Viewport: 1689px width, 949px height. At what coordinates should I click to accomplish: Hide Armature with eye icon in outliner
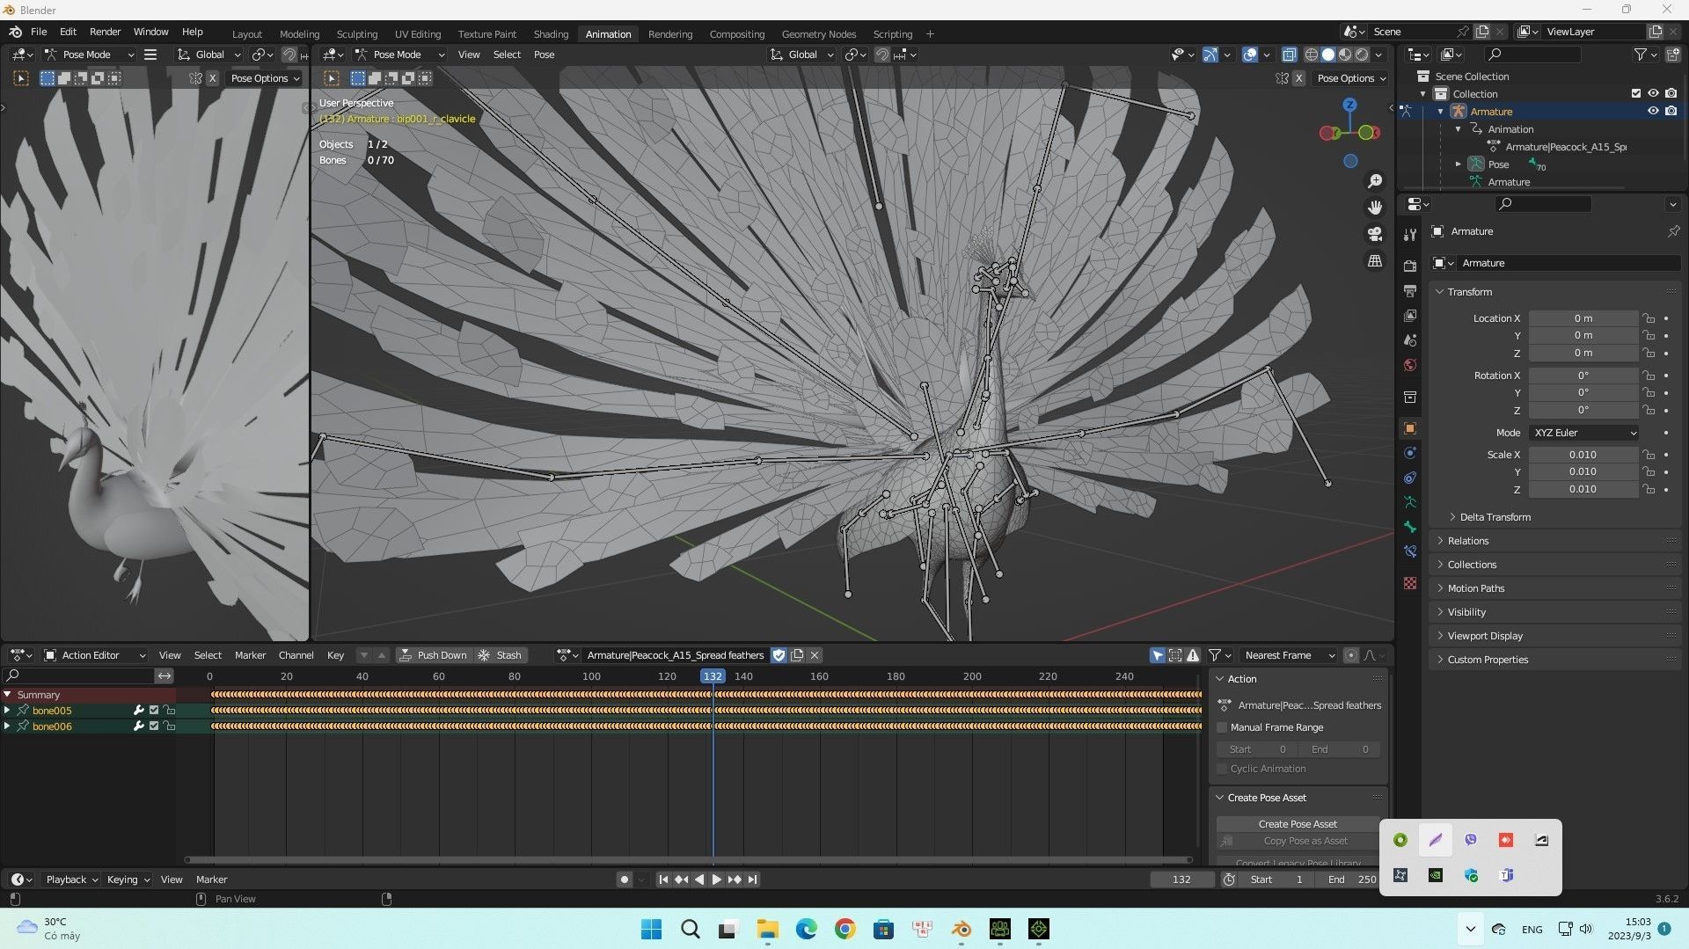coord(1653,111)
